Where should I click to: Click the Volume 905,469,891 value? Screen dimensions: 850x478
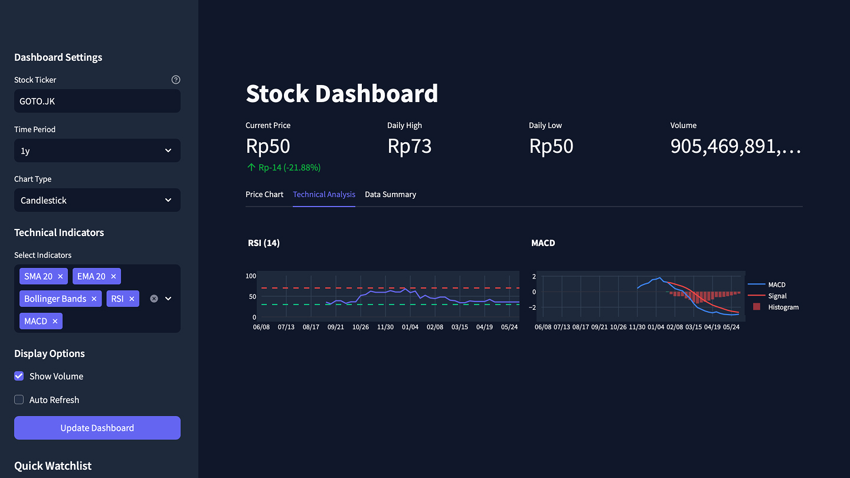point(735,146)
